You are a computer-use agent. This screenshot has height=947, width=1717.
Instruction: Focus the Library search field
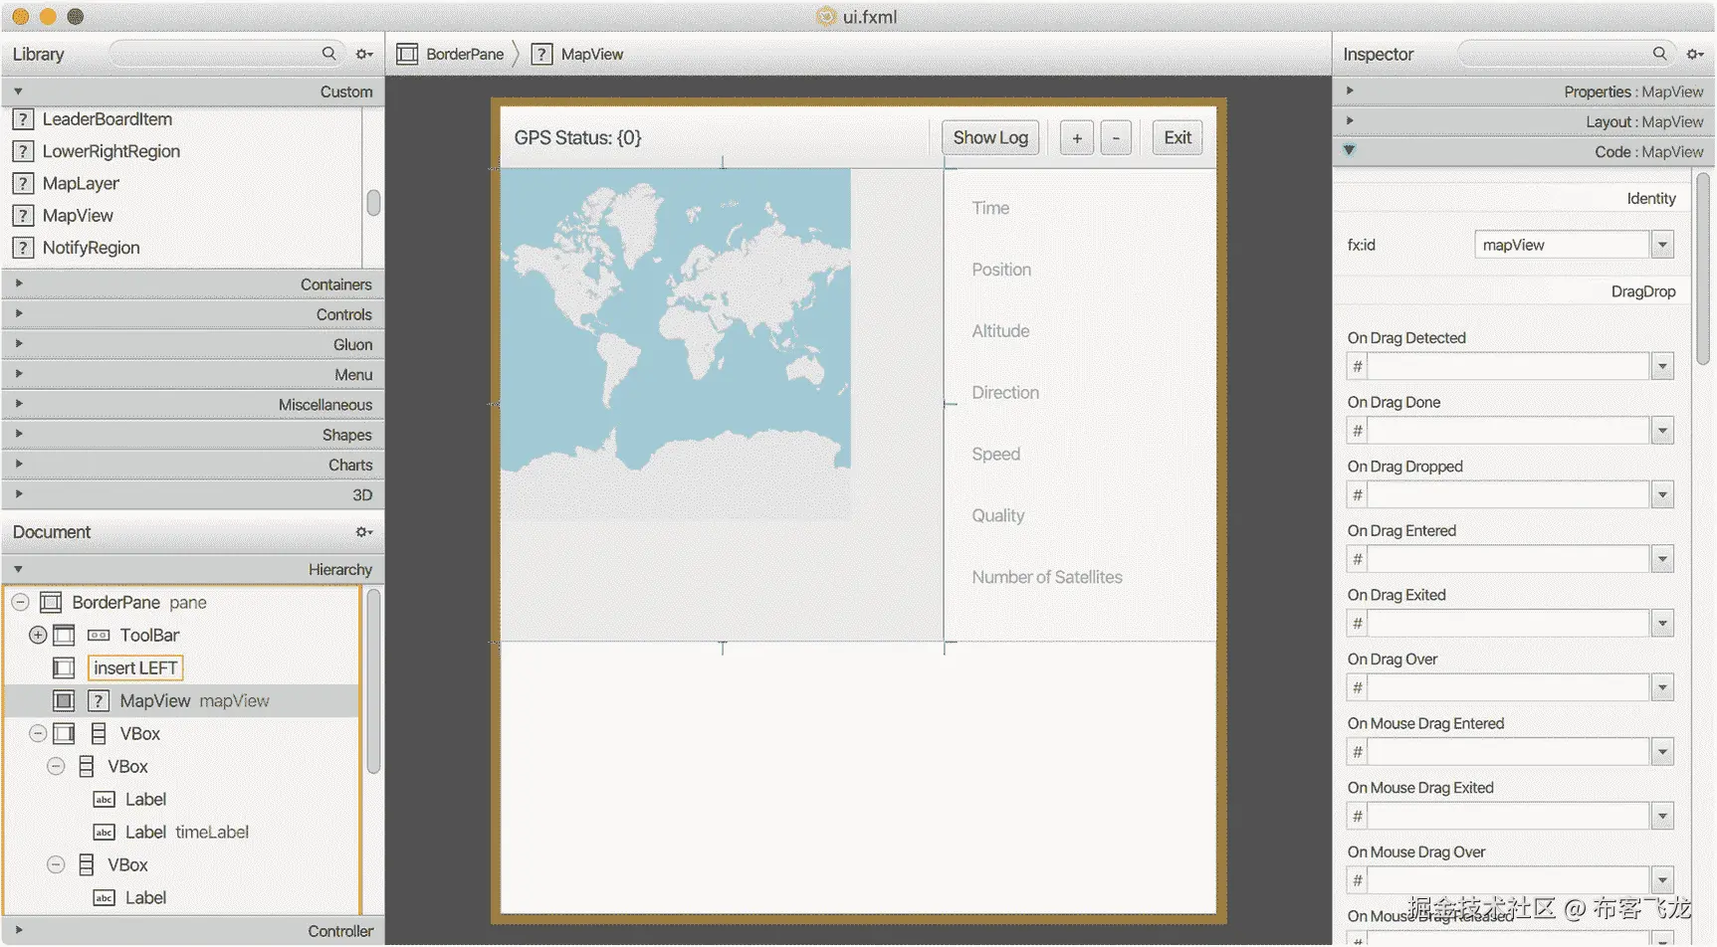pyautogui.click(x=227, y=54)
